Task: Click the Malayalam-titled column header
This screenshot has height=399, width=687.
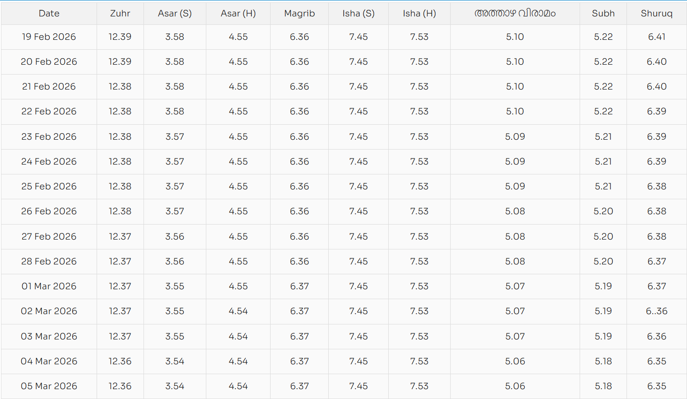Action: [515, 14]
